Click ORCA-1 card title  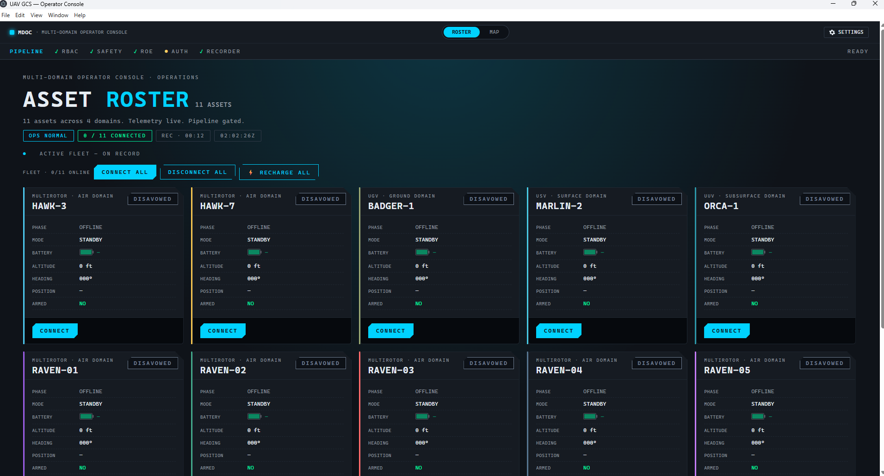pyautogui.click(x=721, y=206)
